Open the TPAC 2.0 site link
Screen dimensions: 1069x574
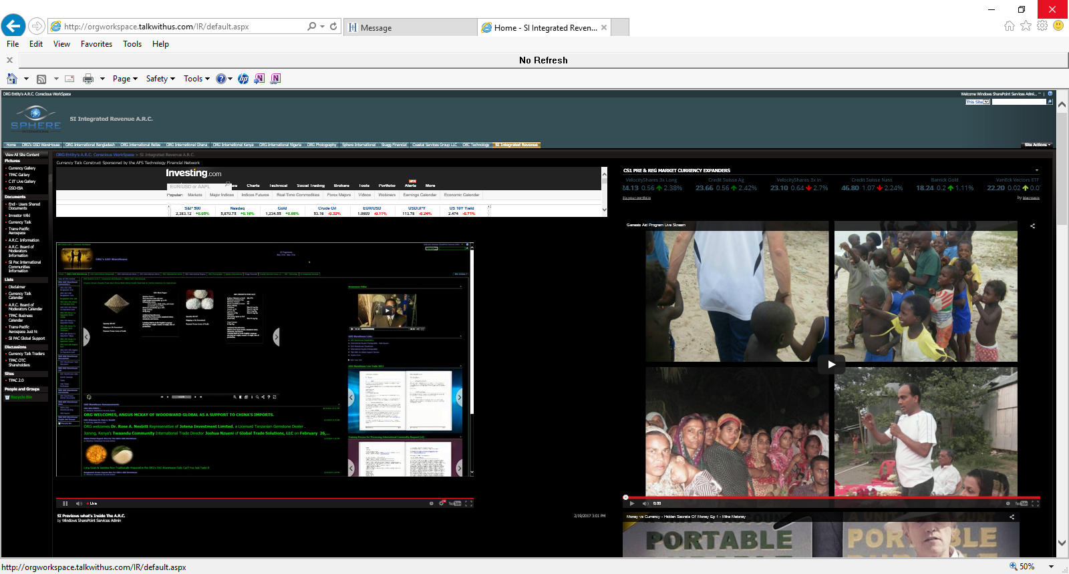(16, 380)
